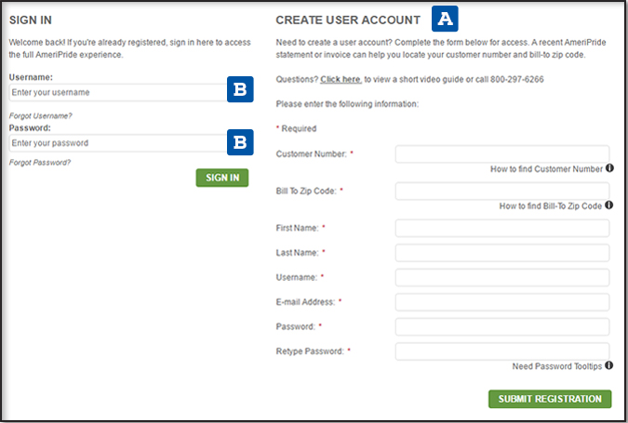
Task: Focus the registration Username field
Action: pos(501,277)
